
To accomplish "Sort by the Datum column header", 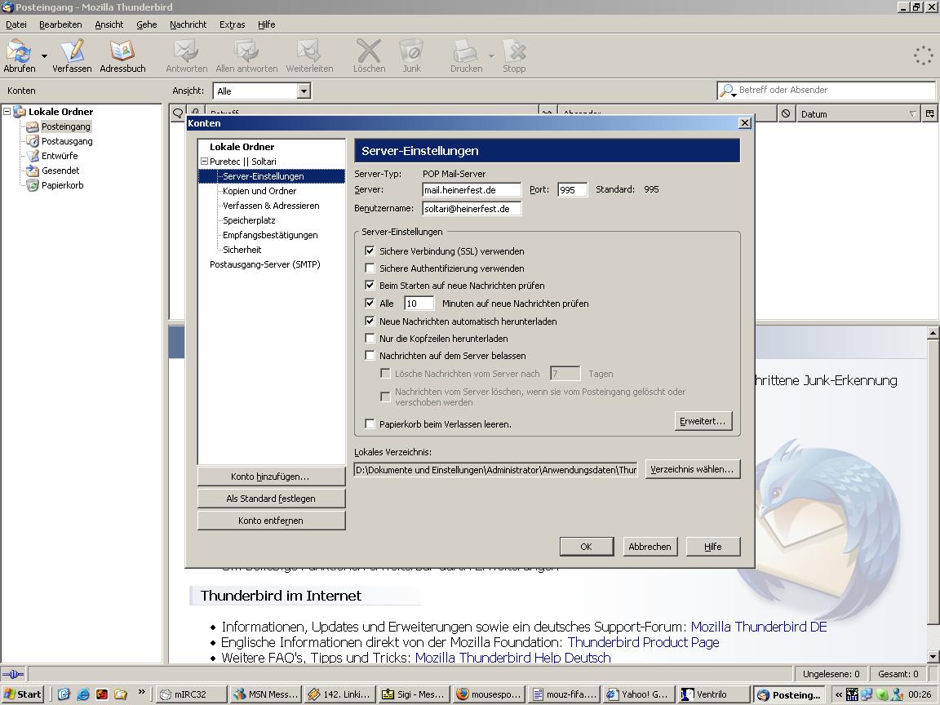I will [x=858, y=114].
